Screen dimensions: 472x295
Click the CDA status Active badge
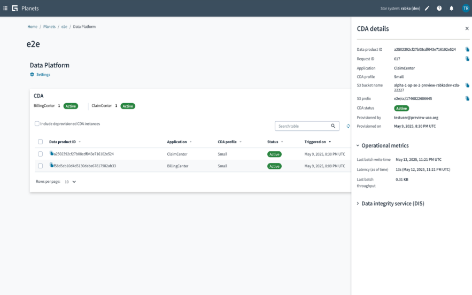[401, 108]
